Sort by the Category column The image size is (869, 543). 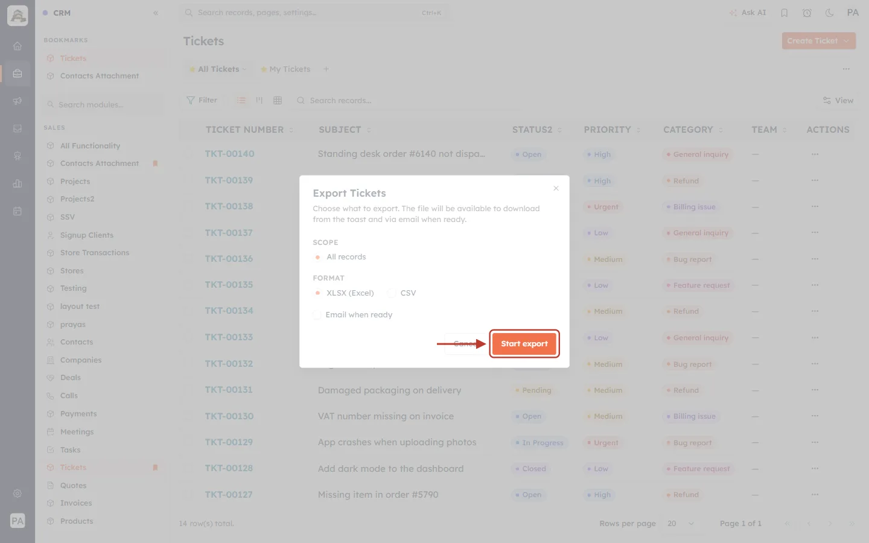point(693,130)
